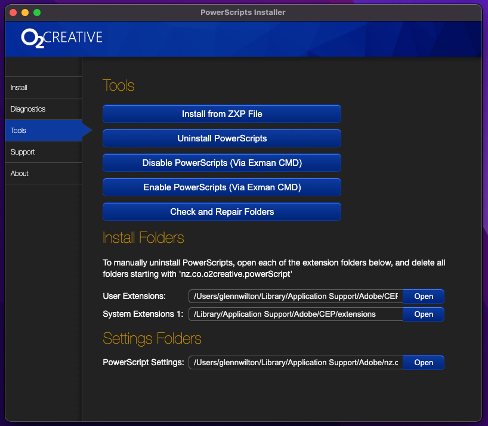The image size is (488, 426).
Task: Close the PowerScripts Installer window
Action: [13, 13]
